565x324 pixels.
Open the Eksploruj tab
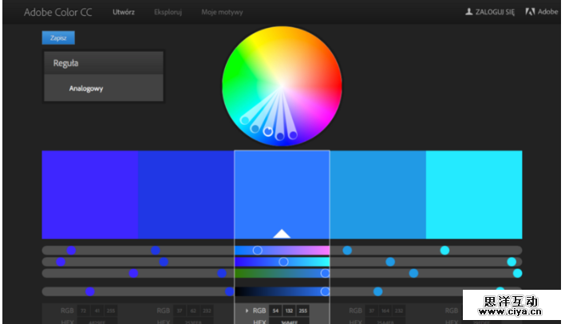[x=167, y=13]
